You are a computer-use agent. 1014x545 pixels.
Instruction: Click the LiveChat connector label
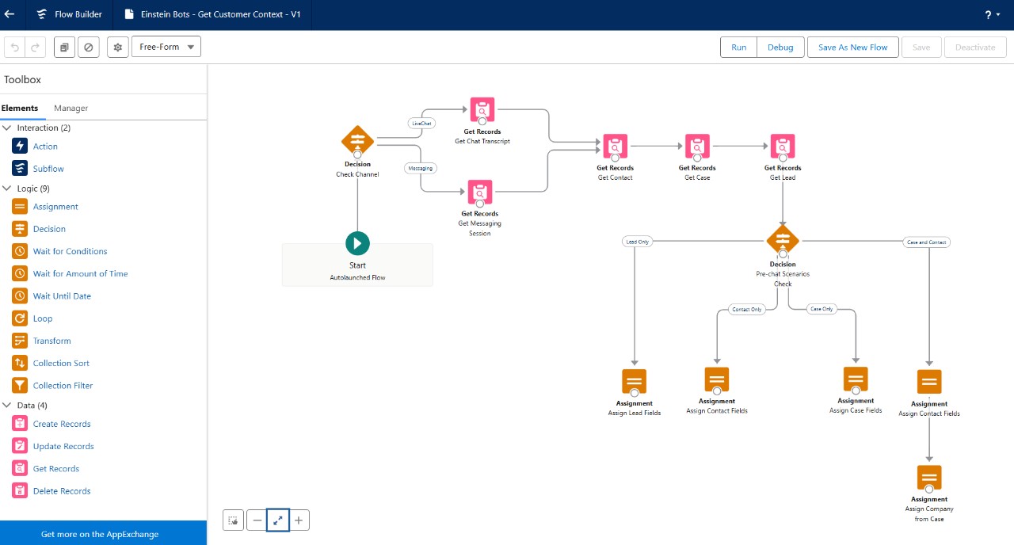click(421, 123)
